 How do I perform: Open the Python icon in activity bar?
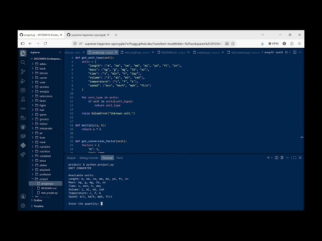click(x=23, y=145)
